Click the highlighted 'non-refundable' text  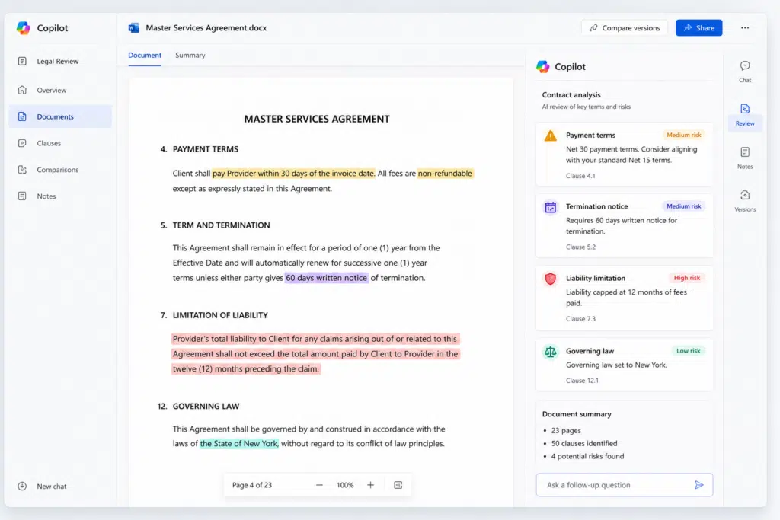[x=445, y=174]
